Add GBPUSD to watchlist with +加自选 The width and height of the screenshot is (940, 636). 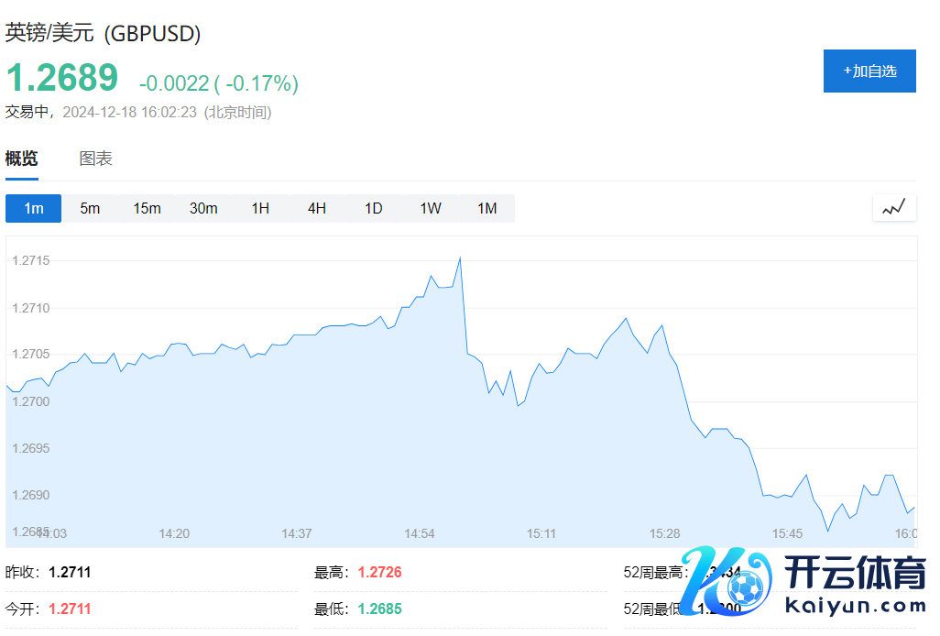869,71
